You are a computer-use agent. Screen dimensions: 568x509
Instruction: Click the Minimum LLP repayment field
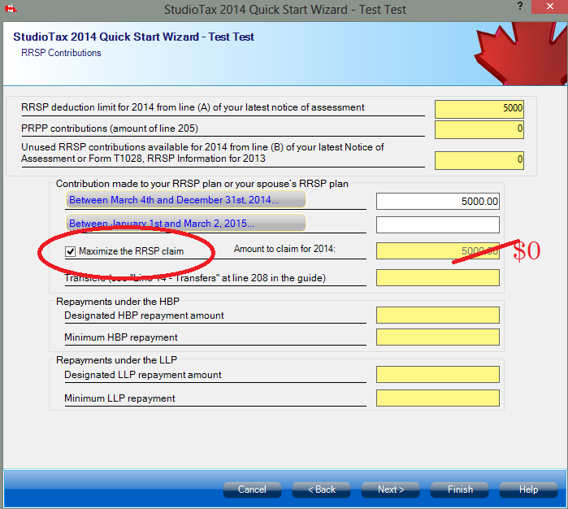438,398
